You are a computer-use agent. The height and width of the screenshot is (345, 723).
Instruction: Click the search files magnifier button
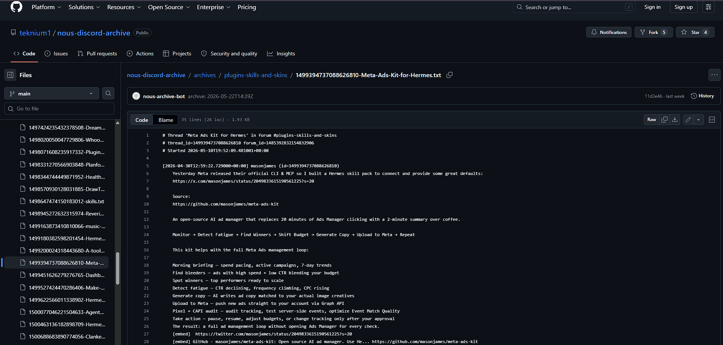[x=108, y=93]
